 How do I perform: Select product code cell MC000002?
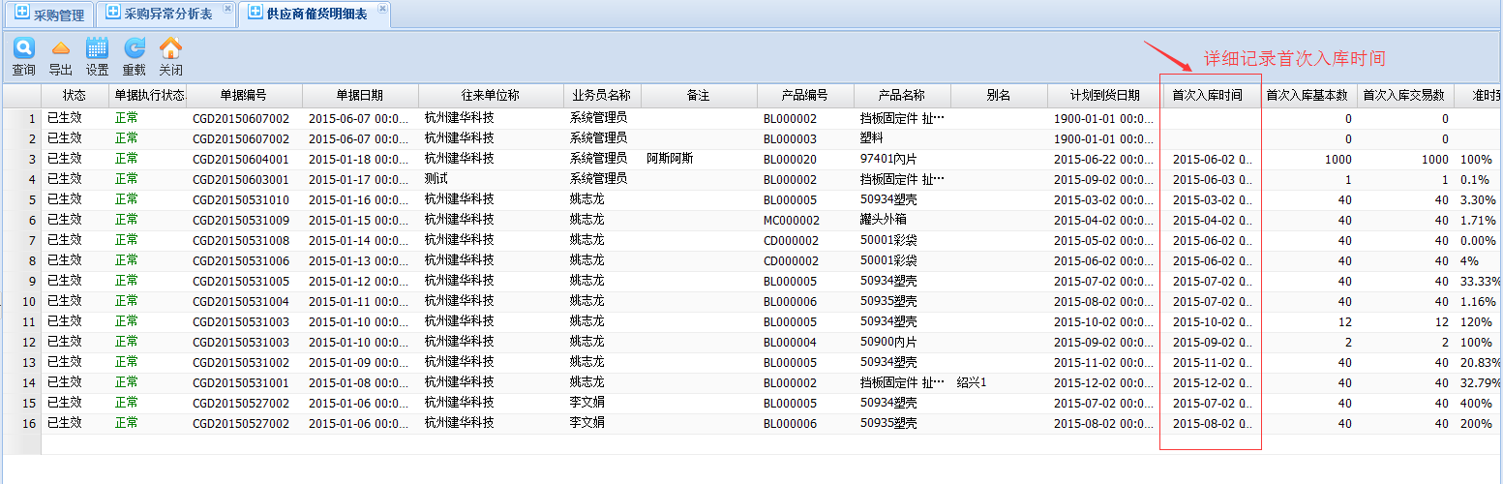[791, 220]
